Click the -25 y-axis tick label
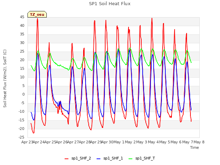 tap(21, 137)
